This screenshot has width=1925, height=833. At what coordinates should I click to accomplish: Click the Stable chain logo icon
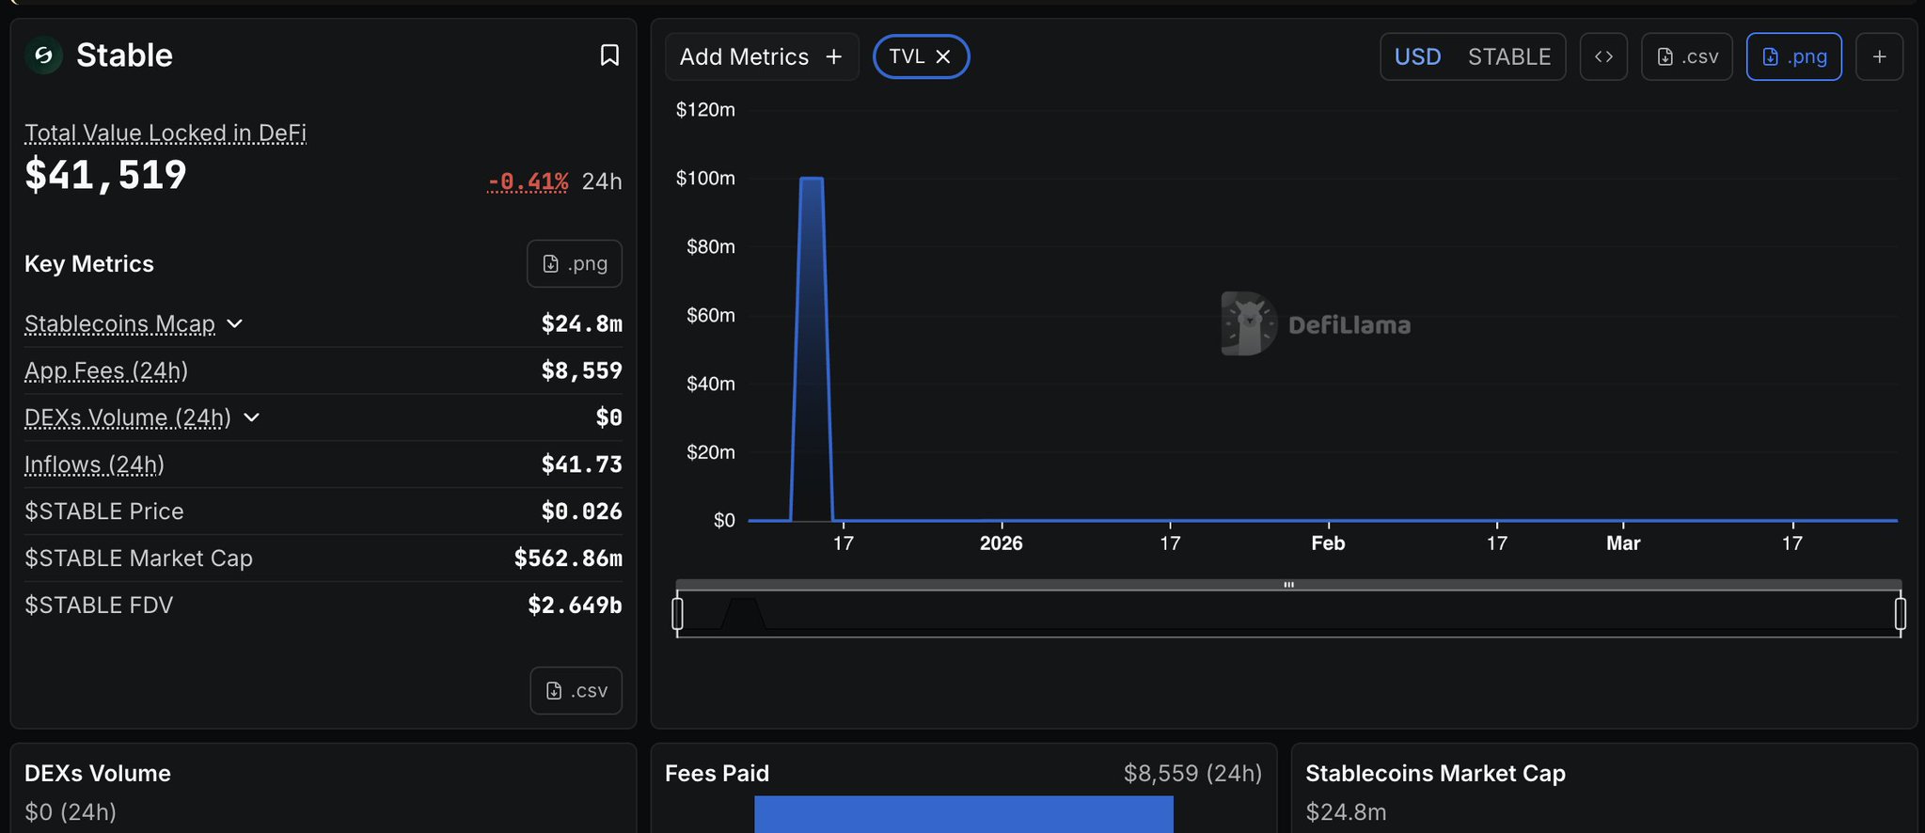tap(43, 55)
